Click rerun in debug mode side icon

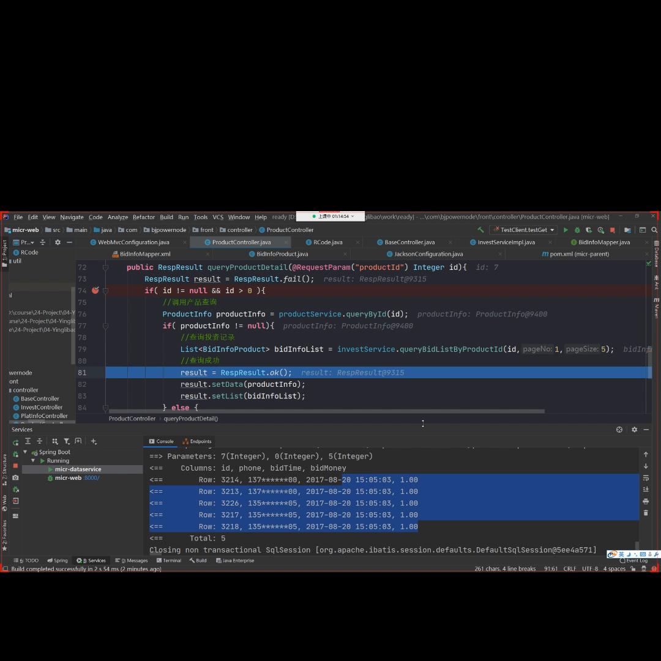pos(15,454)
